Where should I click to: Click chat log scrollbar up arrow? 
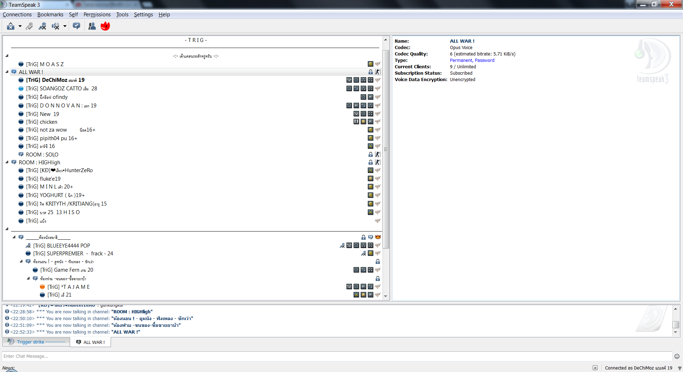tap(676, 309)
